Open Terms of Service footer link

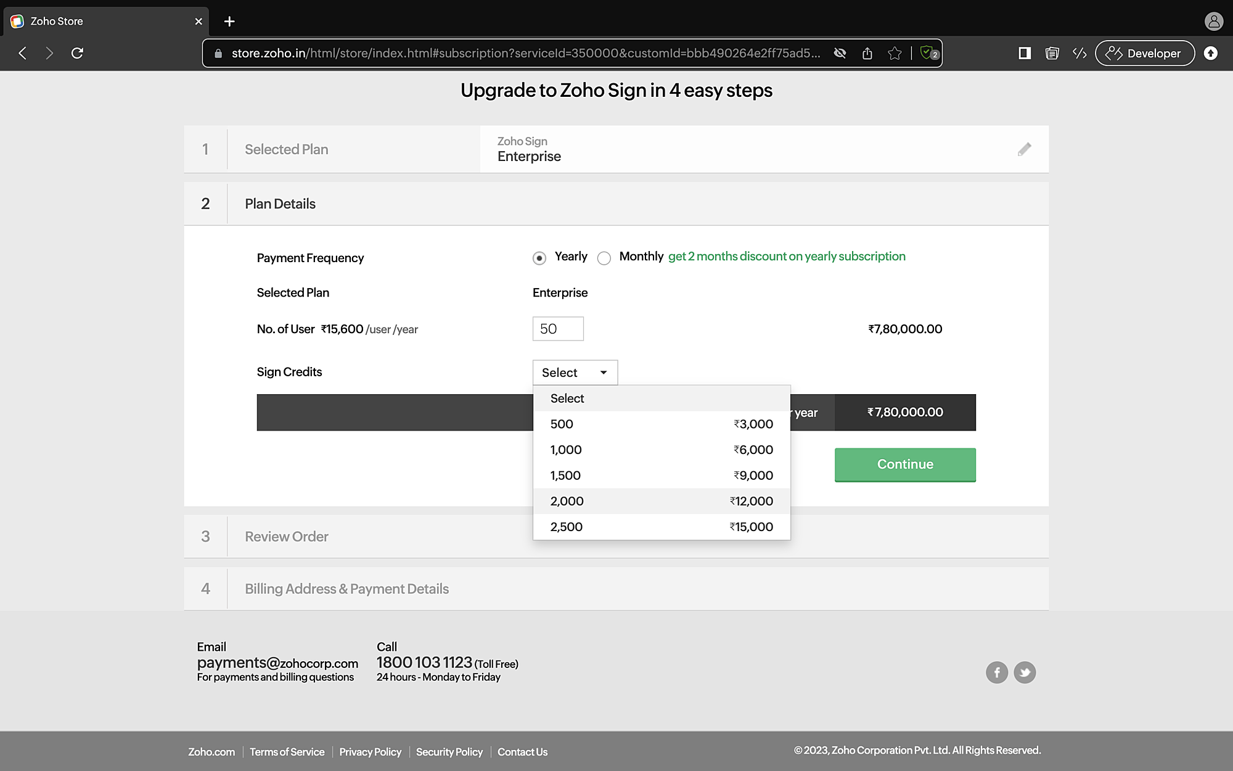287,752
